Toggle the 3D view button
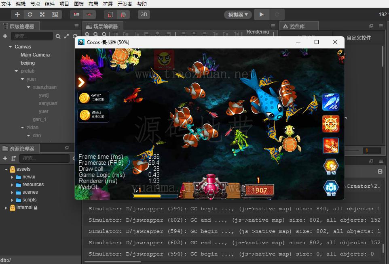Image resolution: width=389 pixels, height=264 pixels. point(144,15)
